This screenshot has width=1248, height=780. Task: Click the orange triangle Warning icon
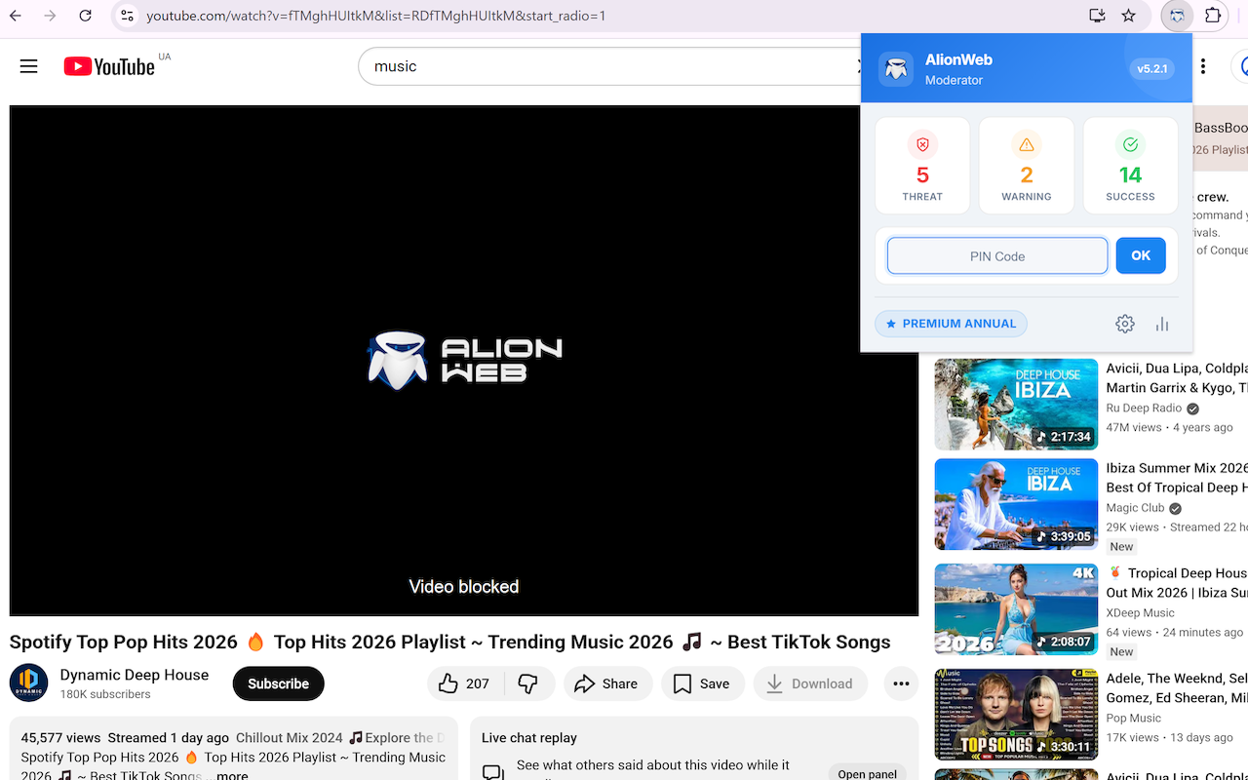[1027, 145]
